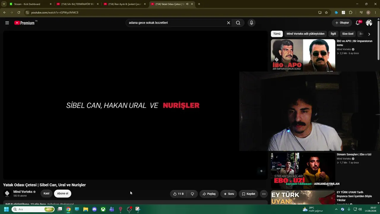Open a new browser tab

point(199,4)
